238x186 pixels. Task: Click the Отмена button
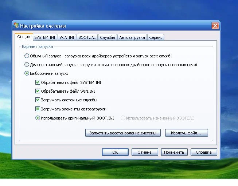[145, 152]
